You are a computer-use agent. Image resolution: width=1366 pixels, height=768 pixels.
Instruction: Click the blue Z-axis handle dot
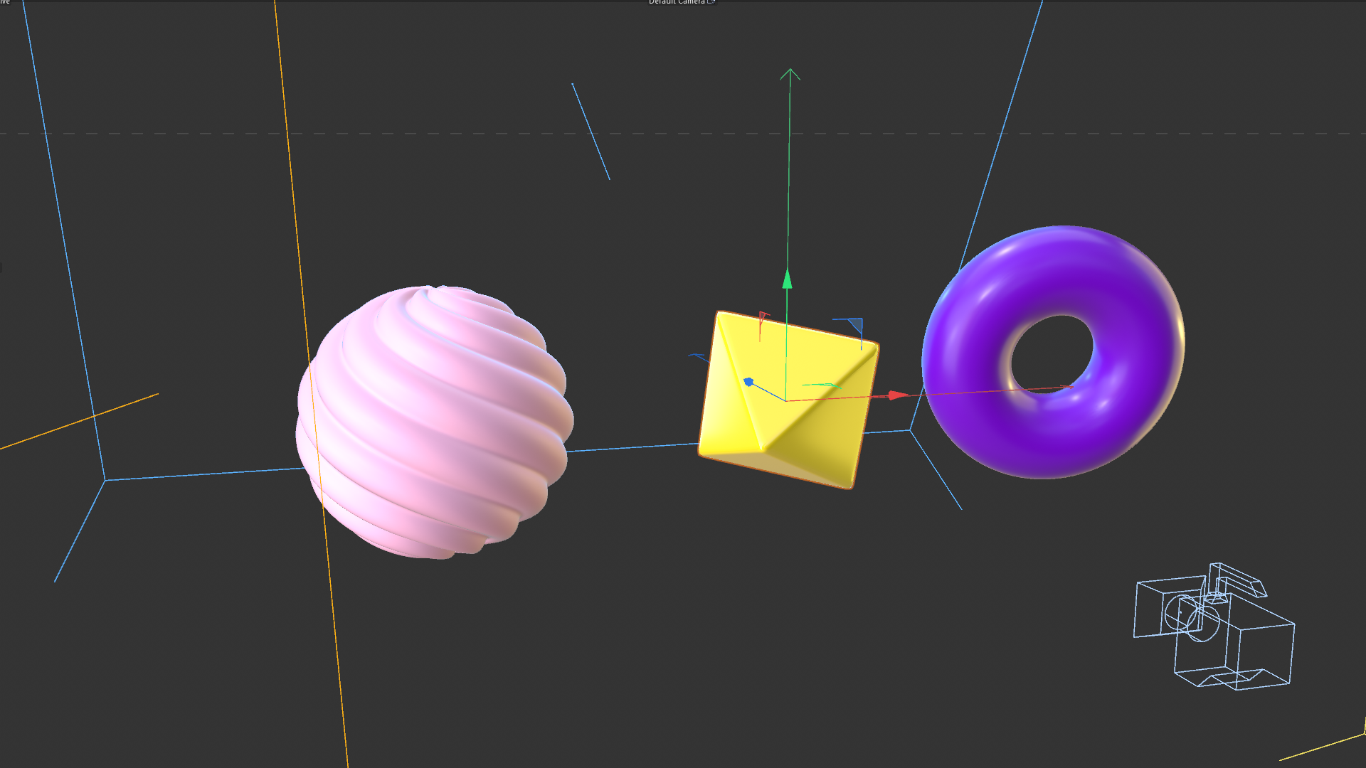click(x=748, y=382)
